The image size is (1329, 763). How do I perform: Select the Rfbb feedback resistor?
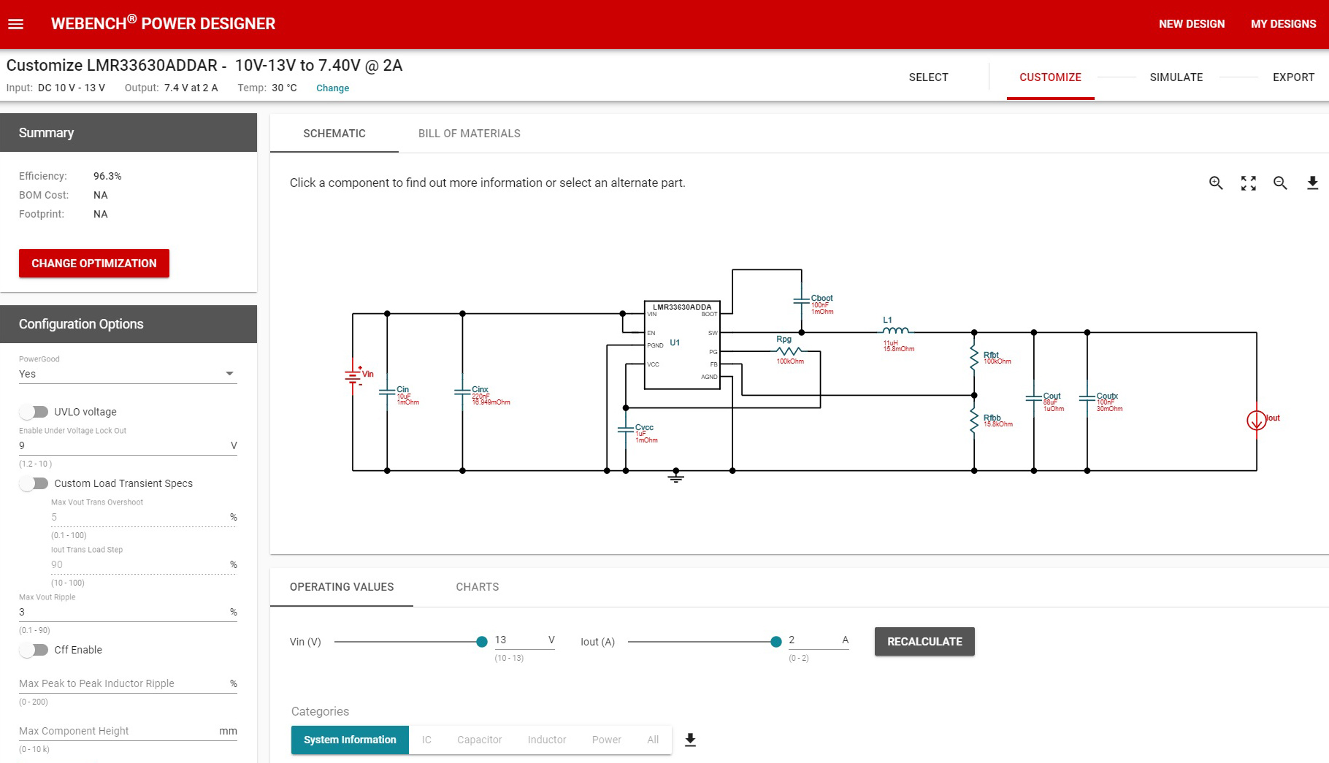(x=974, y=421)
